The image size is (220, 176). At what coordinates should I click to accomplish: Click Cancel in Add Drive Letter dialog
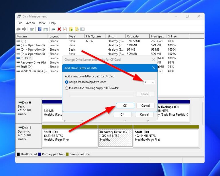(145, 106)
